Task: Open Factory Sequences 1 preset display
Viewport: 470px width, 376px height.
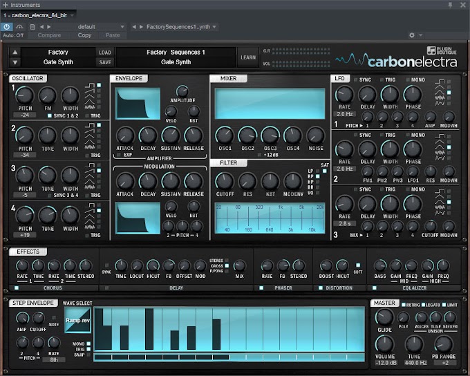Action: click(x=176, y=57)
